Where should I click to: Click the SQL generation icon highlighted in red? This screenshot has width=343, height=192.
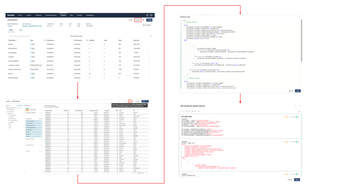click(x=129, y=101)
